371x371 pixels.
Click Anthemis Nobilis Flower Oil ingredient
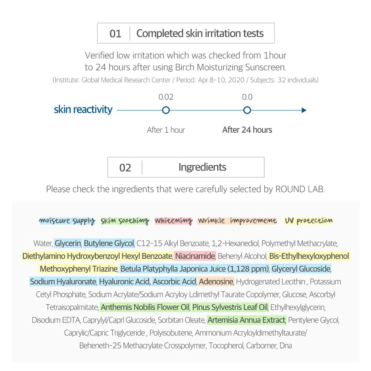(x=145, y=307)
